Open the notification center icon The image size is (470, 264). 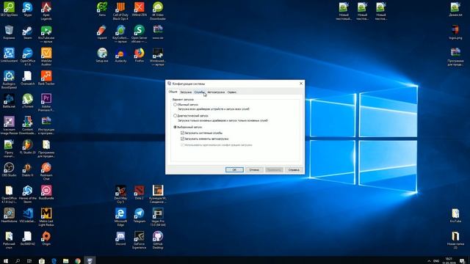pos(463,261)
